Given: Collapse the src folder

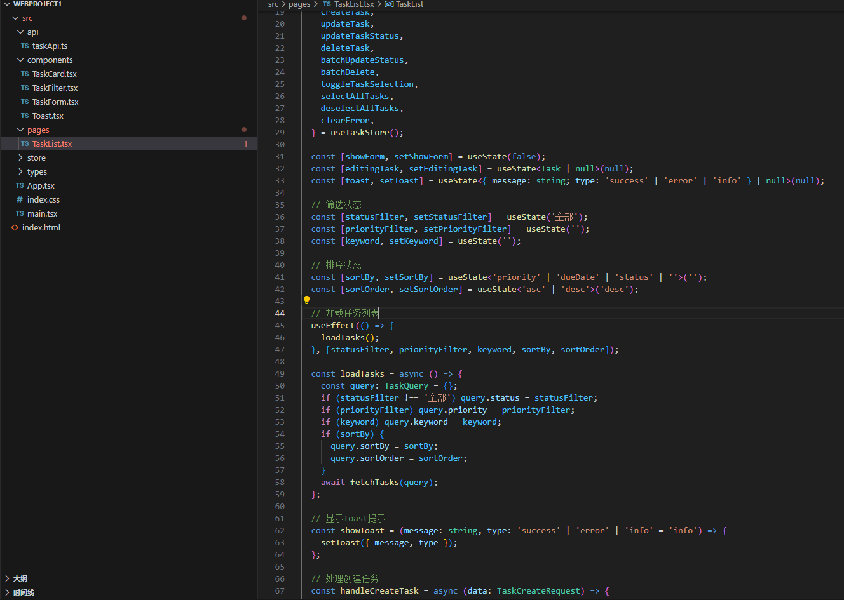Looking at the screenshot, I should point(15,18).
